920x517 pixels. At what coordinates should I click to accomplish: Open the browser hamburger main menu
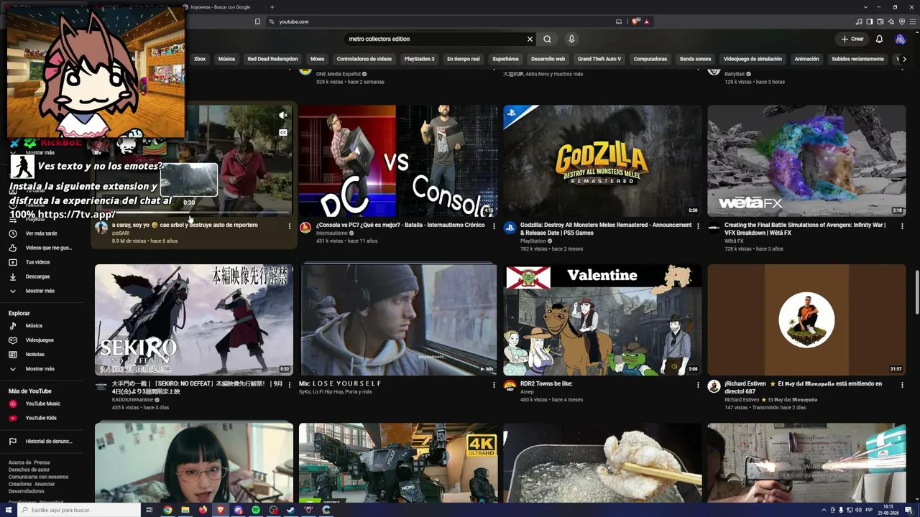[x=913, y=22]
